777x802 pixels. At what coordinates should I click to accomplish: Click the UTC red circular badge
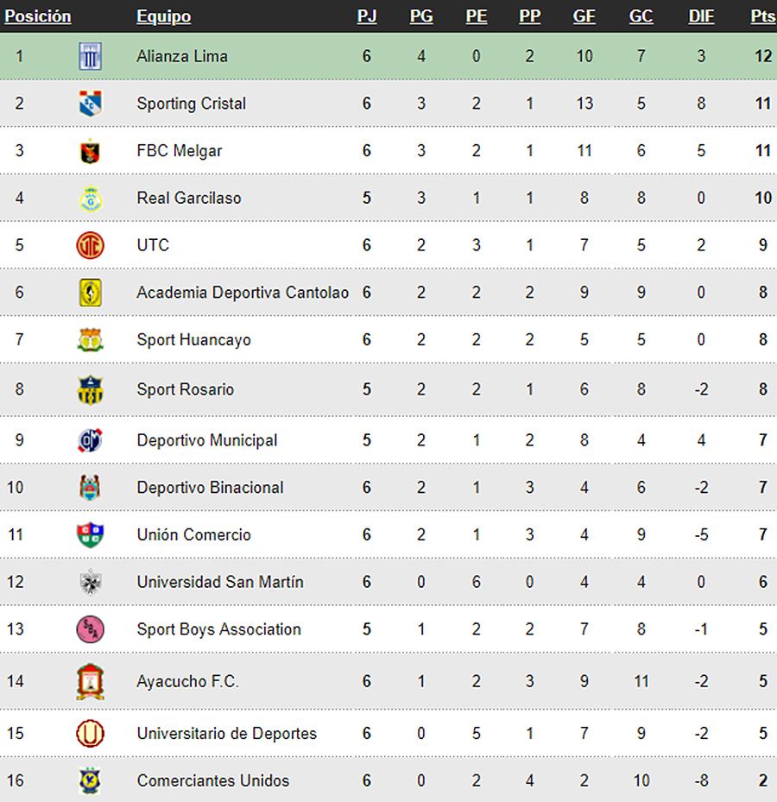[90, 245]
